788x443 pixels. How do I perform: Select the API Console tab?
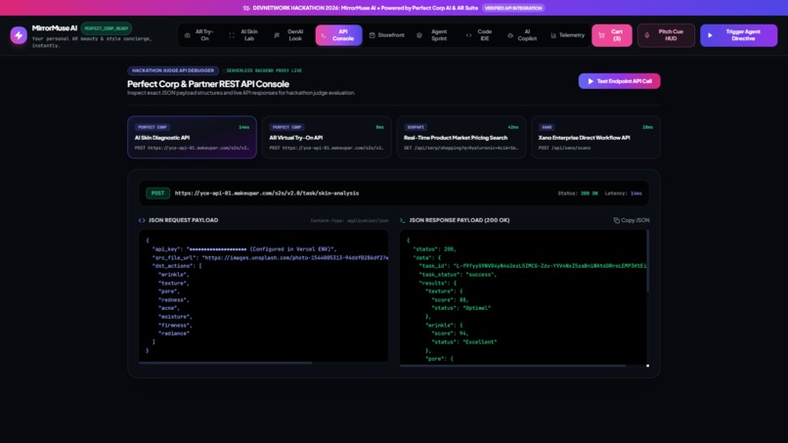coord(338,35)
